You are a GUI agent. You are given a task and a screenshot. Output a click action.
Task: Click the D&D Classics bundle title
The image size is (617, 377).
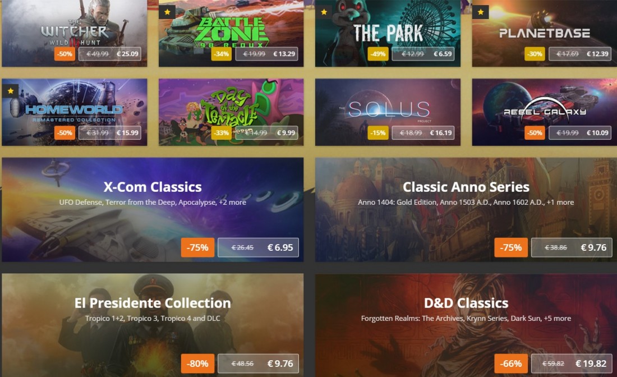click(x=466, y=303)
